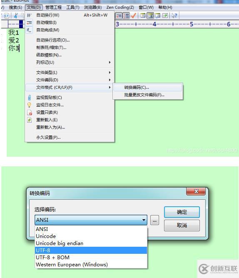Open the 浏览器(B) menu
The width and height of the screenshot is (239, 278).
[x=93, y=8]
